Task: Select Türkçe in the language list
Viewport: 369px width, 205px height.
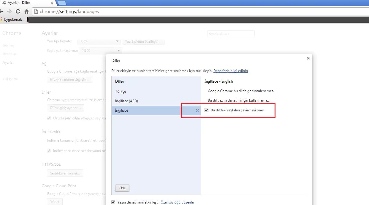Action: (121, 91)
